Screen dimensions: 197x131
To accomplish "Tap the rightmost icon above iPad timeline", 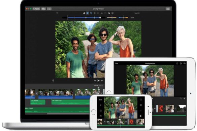I will [x=184, y=98].
